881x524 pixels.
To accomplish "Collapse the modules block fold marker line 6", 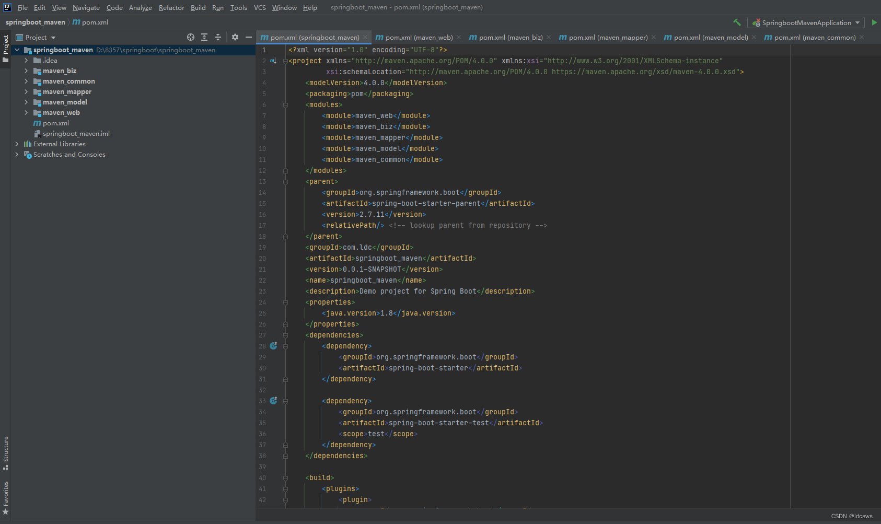I will [x=285, y=105].
